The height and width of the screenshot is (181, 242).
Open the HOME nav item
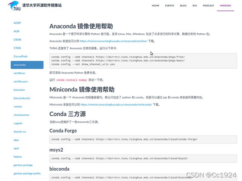coord(155,6)
